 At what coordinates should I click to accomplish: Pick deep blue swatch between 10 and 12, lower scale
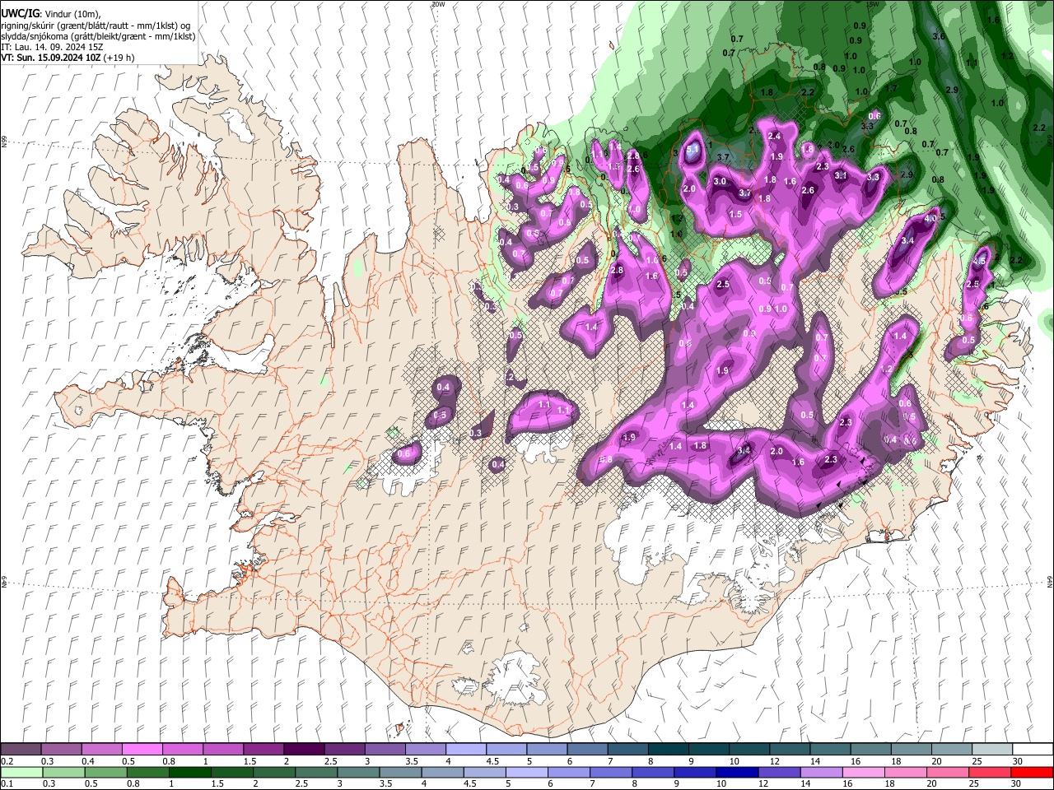[738, 772]
